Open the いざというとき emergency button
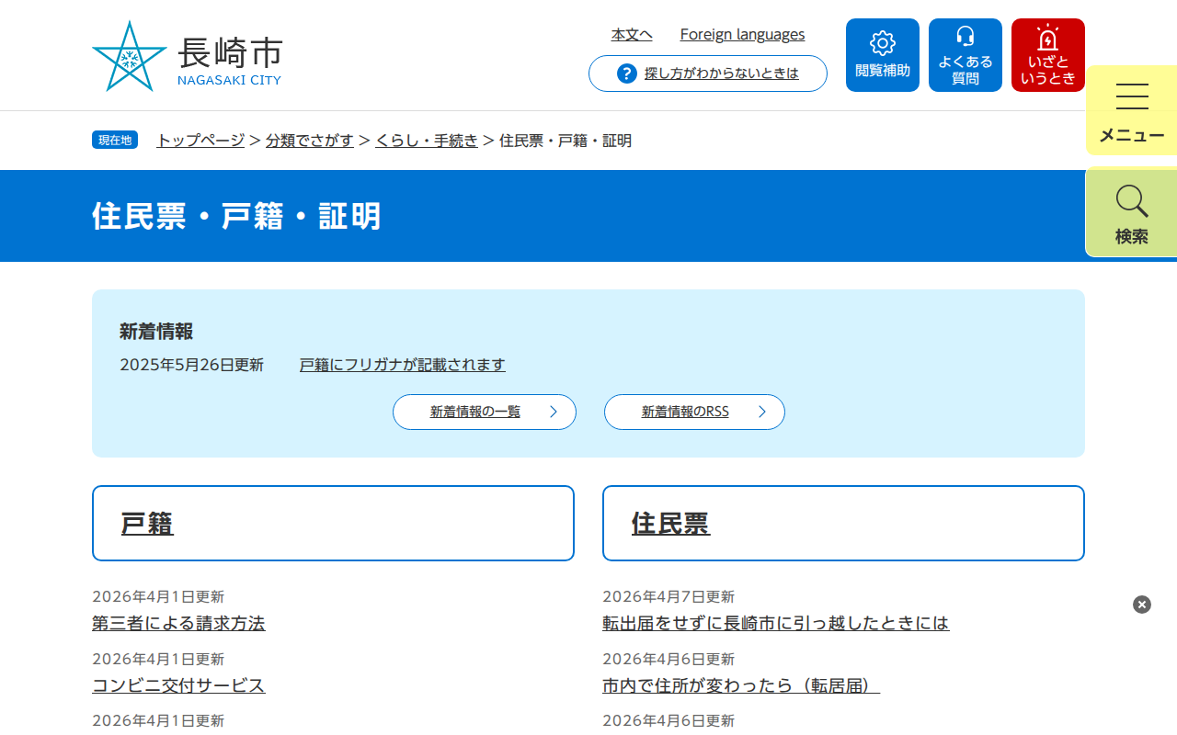 [x=1048, y=55]
